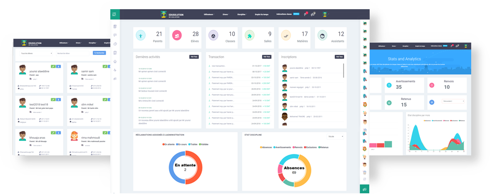490x195 pixels.
Task: Click 'Voir Tous' in Dernières activités
Action: [194, 57]
